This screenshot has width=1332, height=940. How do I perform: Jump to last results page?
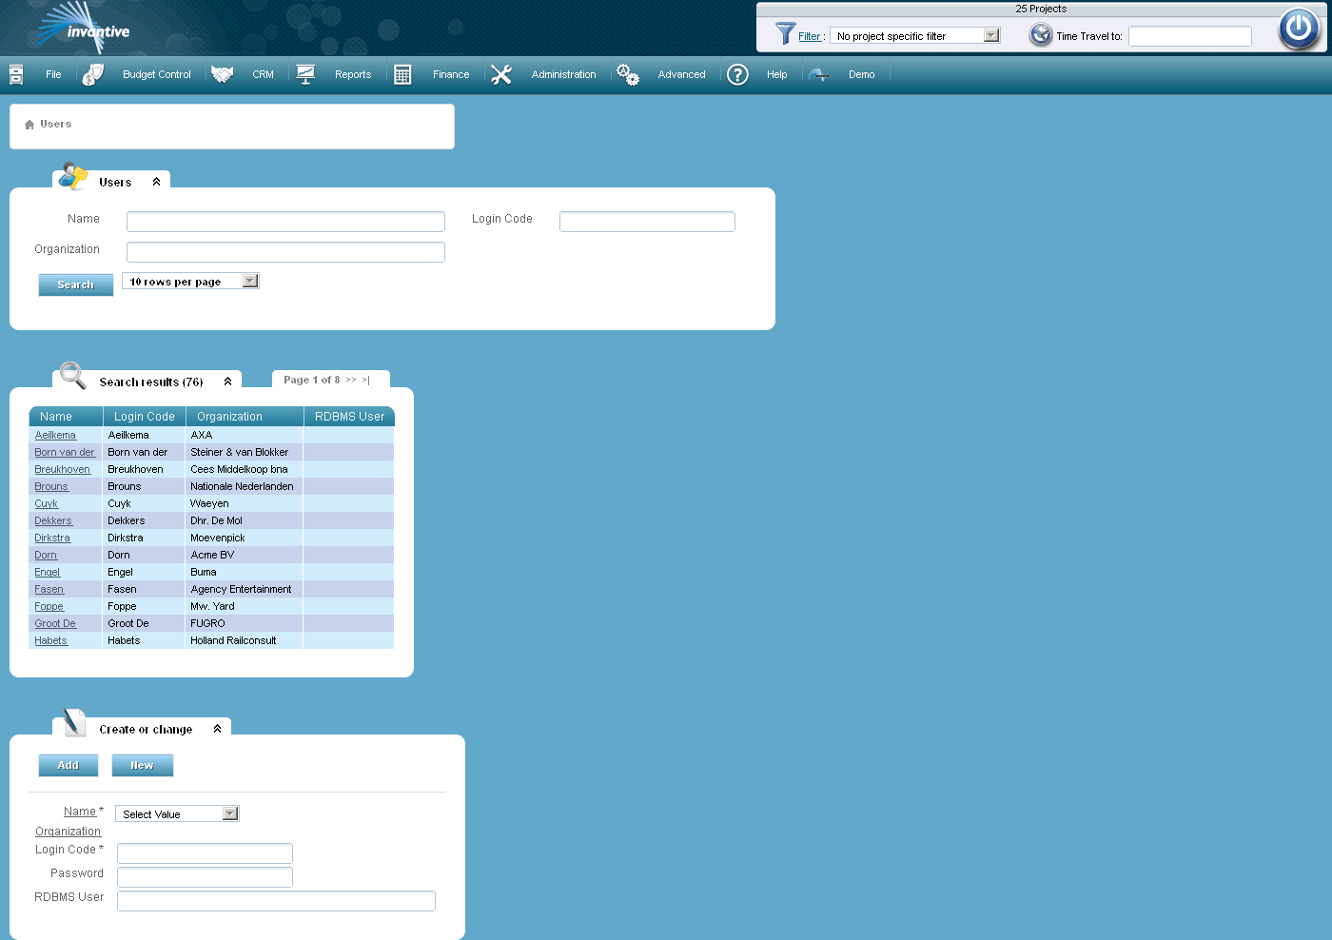[x=365, y=380]
